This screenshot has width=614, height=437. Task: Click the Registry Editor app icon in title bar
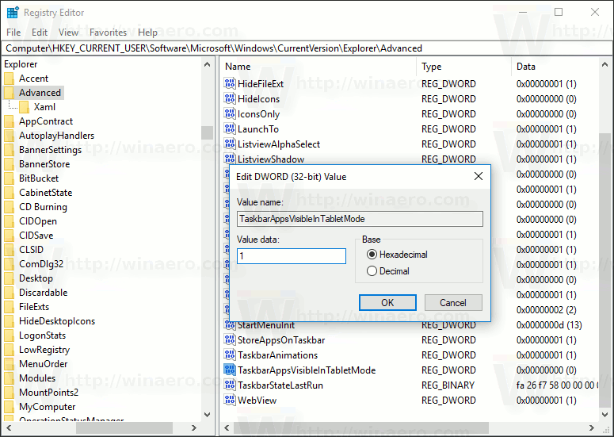tap(13, 13)
